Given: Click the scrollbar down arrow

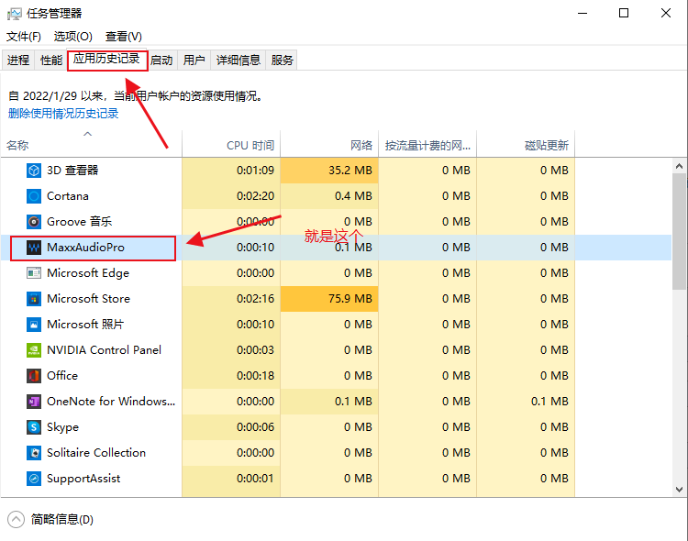Looking at the screenshot, I should tap(679, 490).
